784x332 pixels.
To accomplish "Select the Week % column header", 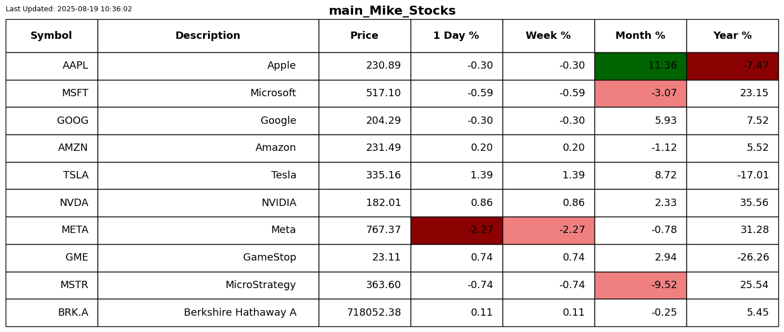I will pyautogui.click(x=548, y=36).
